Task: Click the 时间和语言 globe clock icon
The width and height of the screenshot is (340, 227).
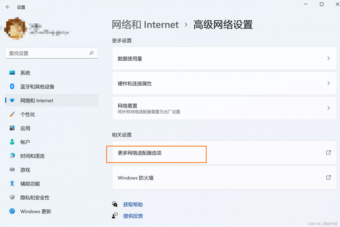Action: click(x=12, y=156)
